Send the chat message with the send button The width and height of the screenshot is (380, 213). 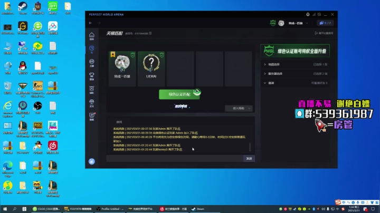[x=249, y=159]
